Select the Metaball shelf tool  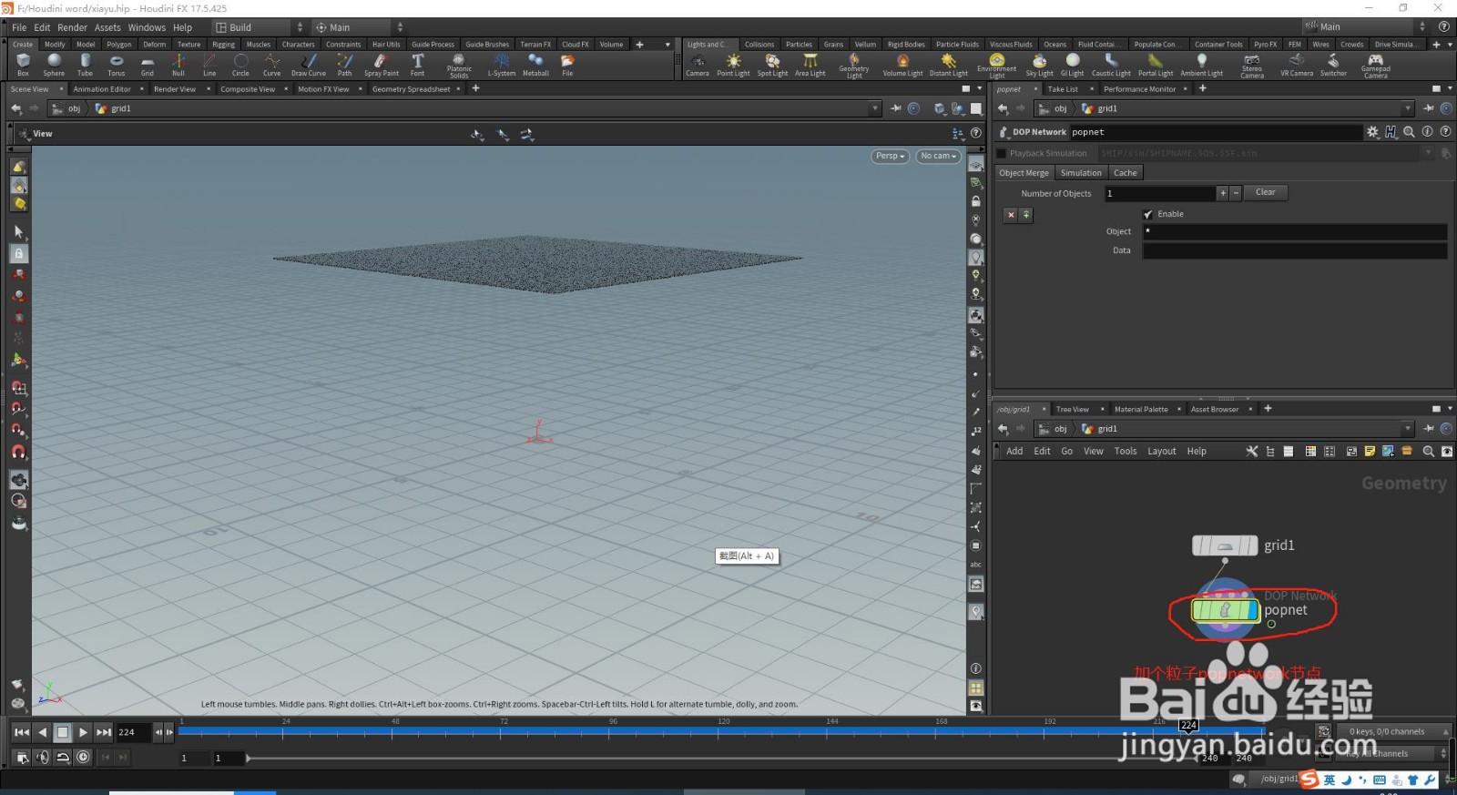click(x=535, y=64)
